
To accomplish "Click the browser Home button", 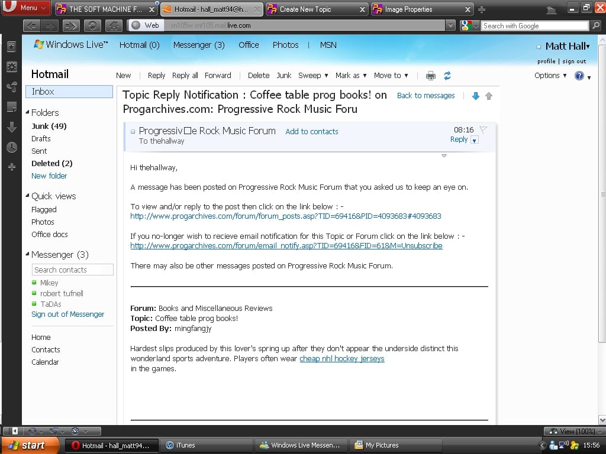I will [x=113, y=25].
